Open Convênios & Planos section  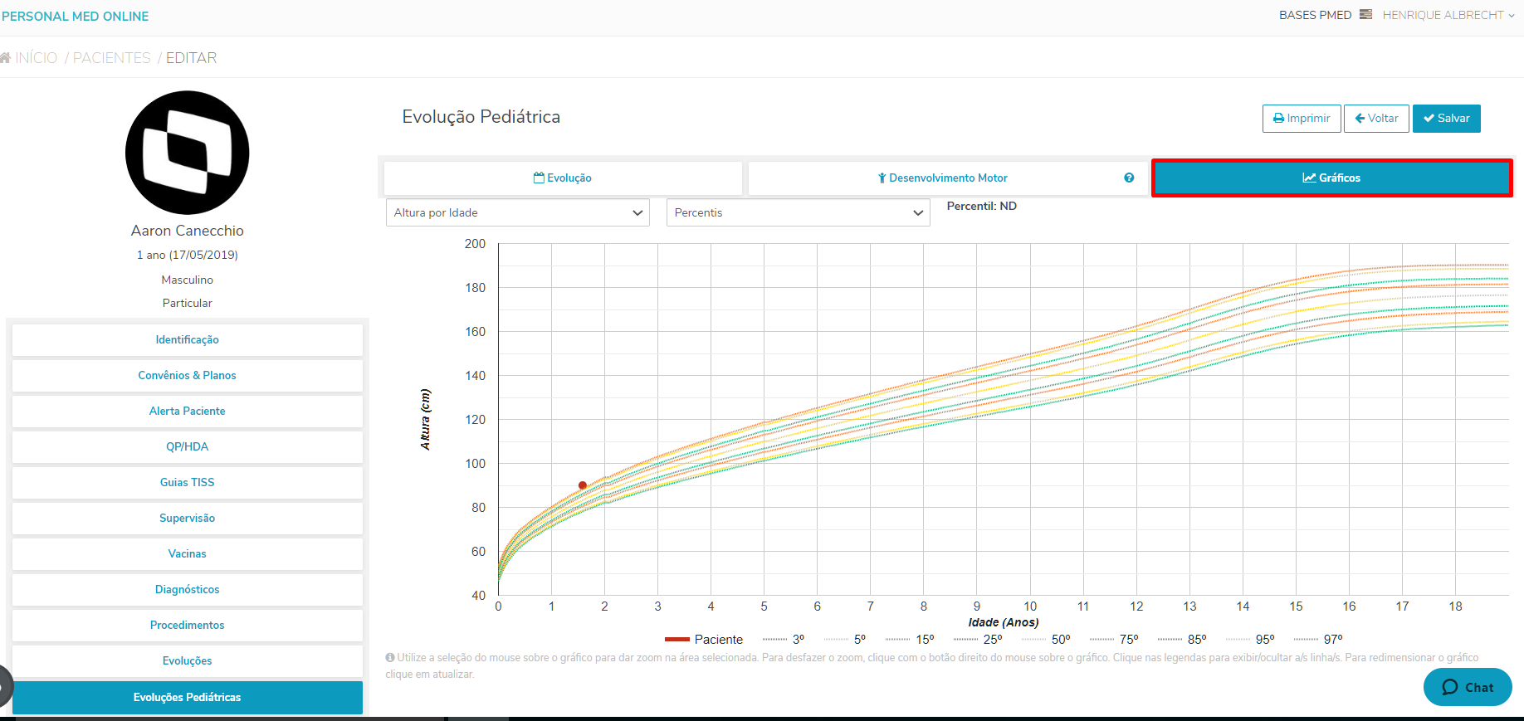188,376
